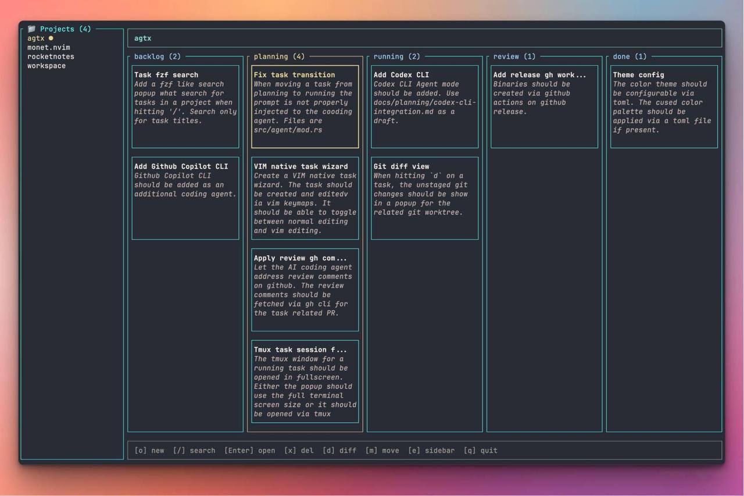Select the monet.nvim project
This screenshot has width=744, height=496.
coord(49,47)
